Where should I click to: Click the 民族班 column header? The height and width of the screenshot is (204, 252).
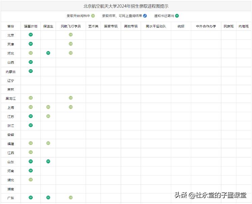click(x=228, y=26)
